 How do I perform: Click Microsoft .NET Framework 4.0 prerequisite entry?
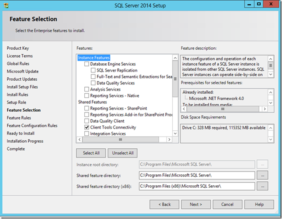click(x=216, y=99)
